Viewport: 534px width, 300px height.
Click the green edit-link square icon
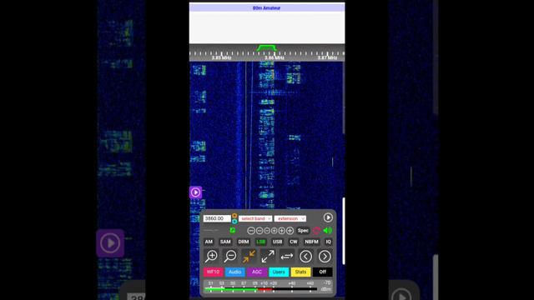click(x=232, y=230)
